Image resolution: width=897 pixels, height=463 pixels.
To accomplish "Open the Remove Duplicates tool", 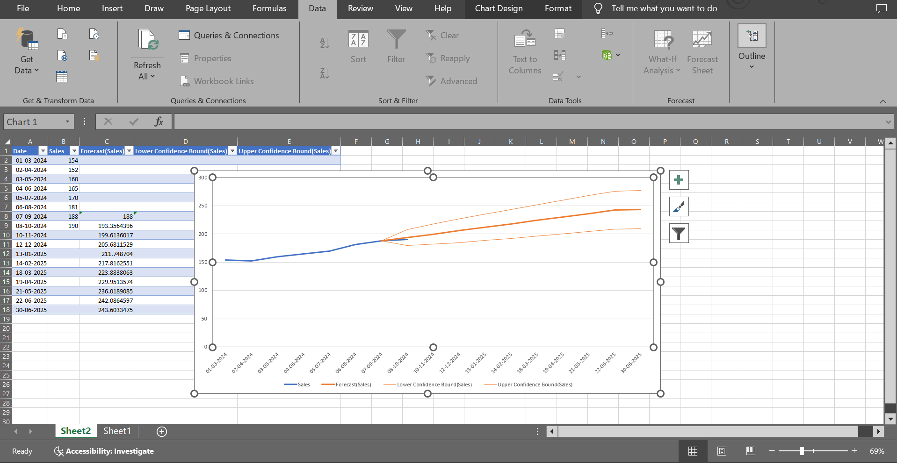I will [560, 55].
